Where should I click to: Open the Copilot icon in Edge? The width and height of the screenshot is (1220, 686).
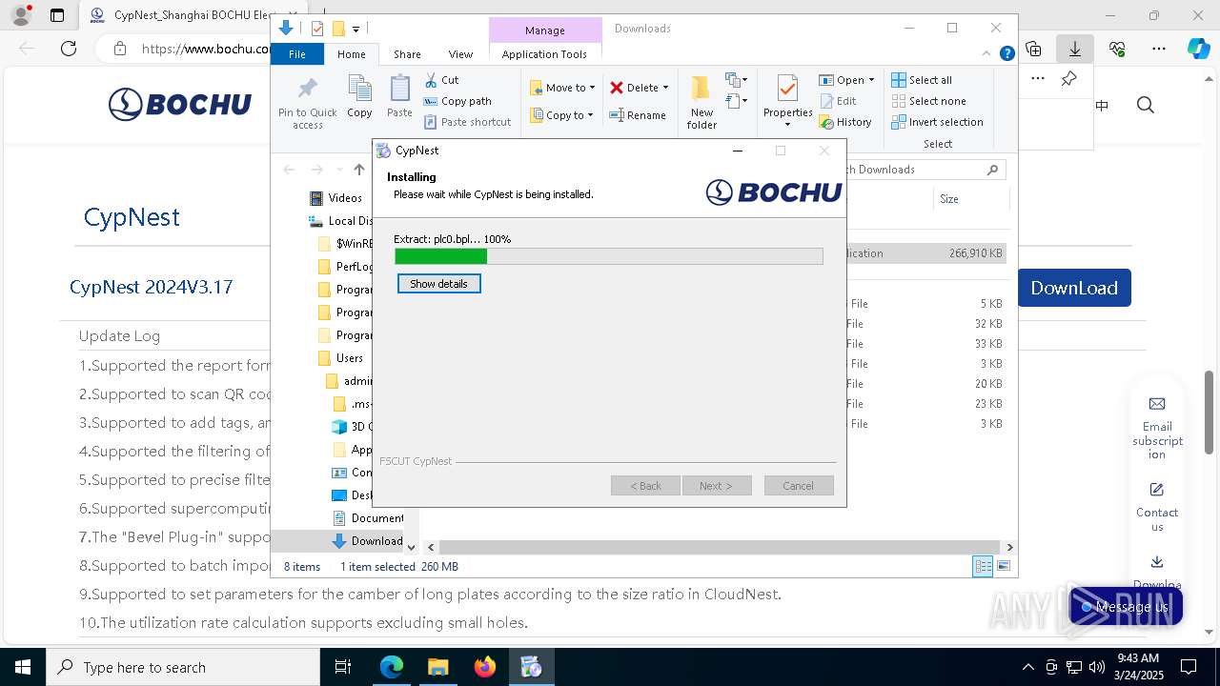1199,49
